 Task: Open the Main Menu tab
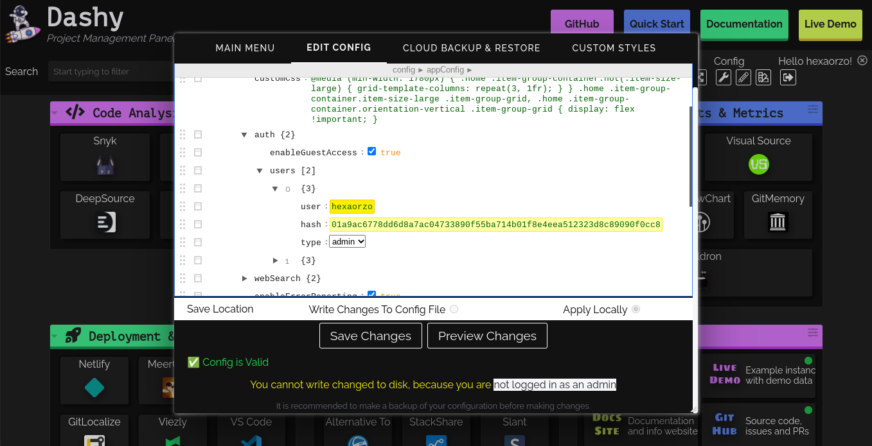(x=245, y=47)
